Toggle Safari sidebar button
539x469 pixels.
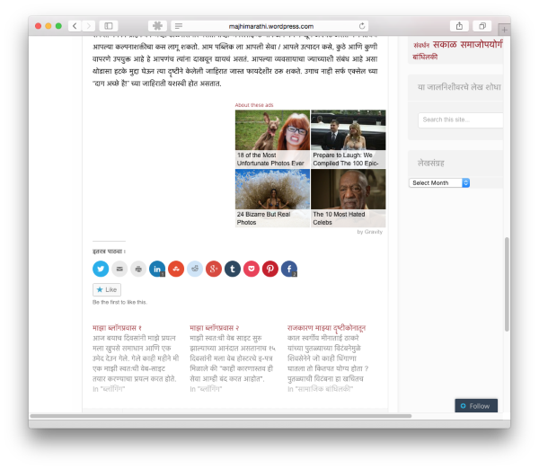point(109,26)
